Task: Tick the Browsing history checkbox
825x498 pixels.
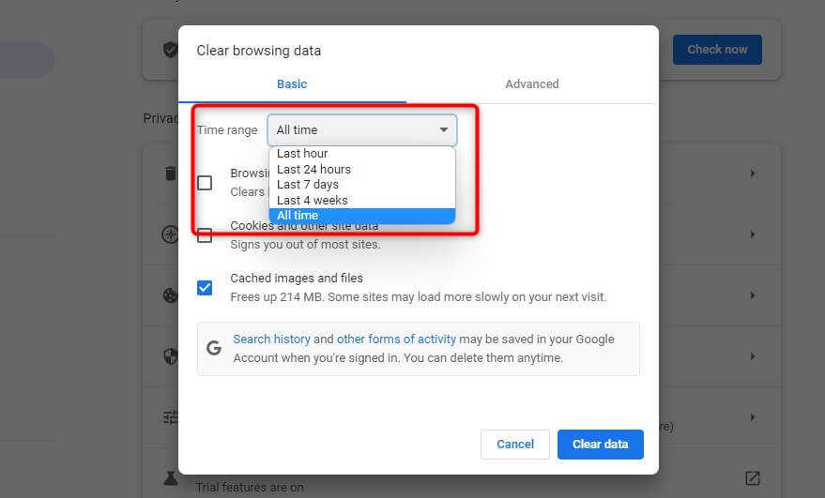Action: 205,183
